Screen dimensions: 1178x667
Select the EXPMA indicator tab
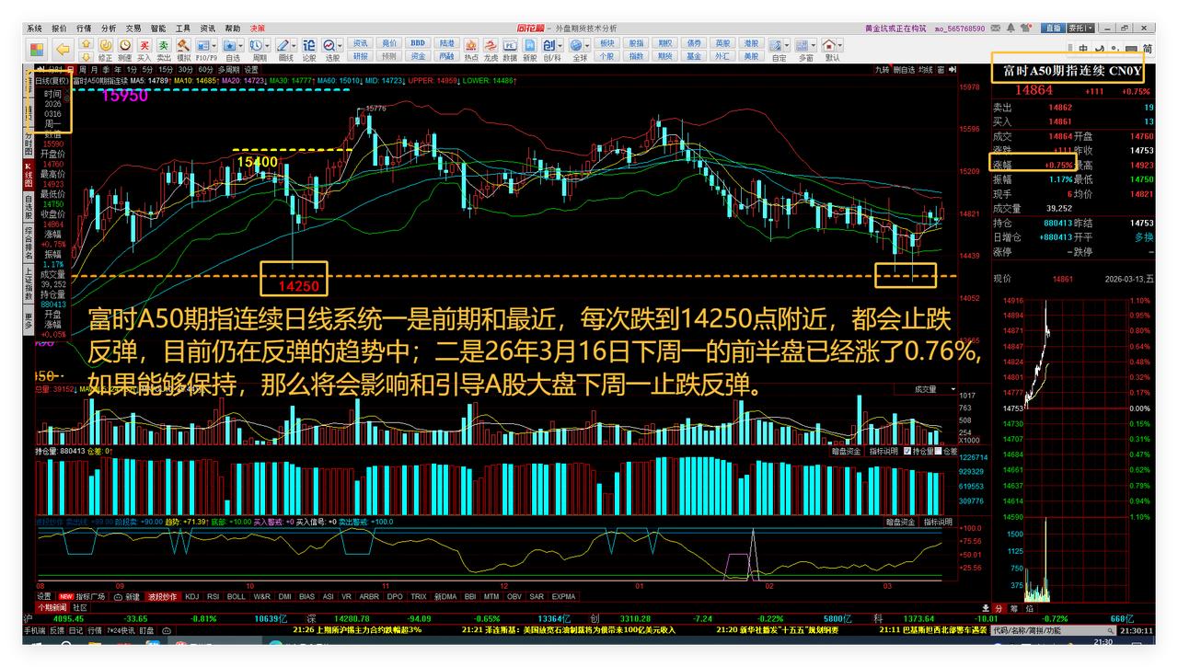(563, 596)
